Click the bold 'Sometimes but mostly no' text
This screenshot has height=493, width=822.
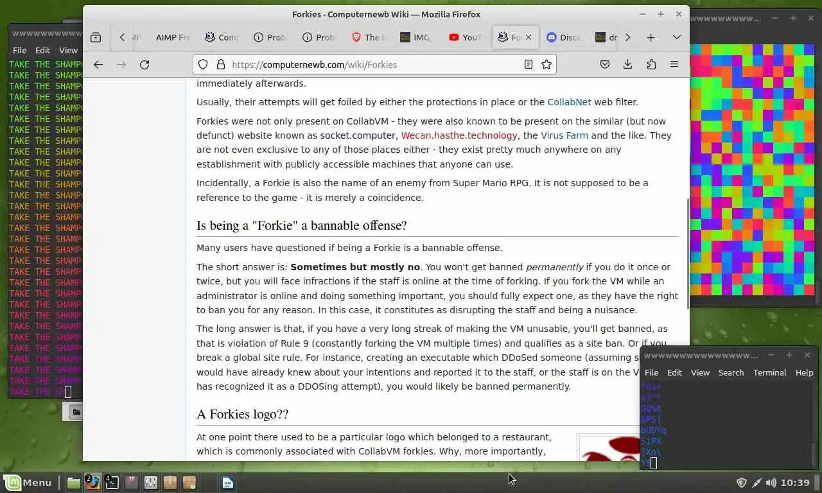[355, 267]
